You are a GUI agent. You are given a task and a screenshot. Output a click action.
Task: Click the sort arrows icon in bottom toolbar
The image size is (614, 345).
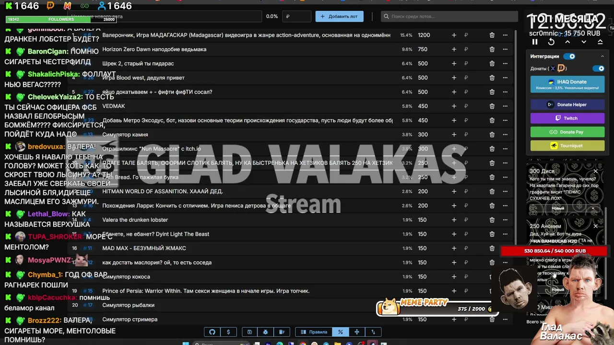tap(373, 332)
